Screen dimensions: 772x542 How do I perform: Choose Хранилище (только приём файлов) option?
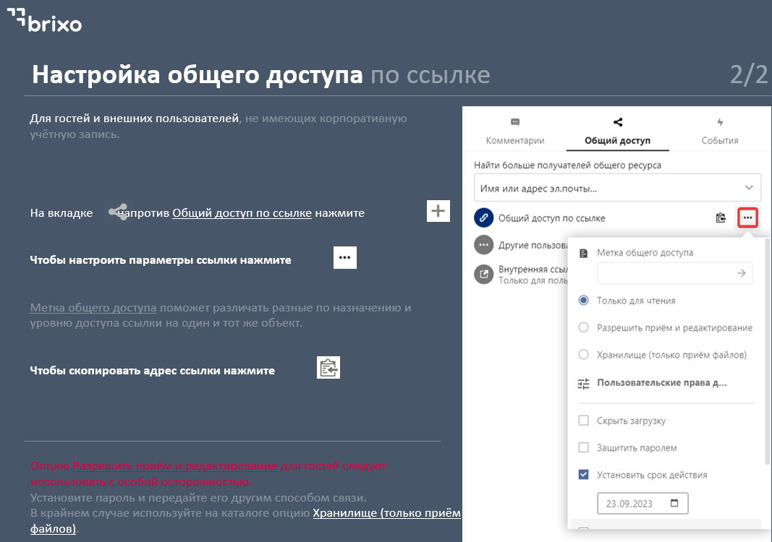(x=584, y=355)
